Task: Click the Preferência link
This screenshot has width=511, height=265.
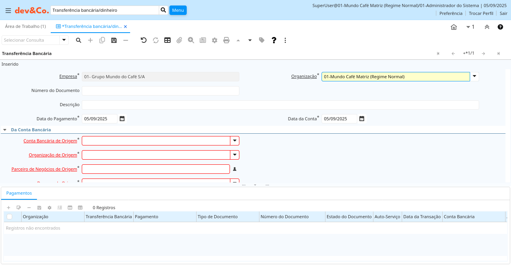Action: point(451,13)
